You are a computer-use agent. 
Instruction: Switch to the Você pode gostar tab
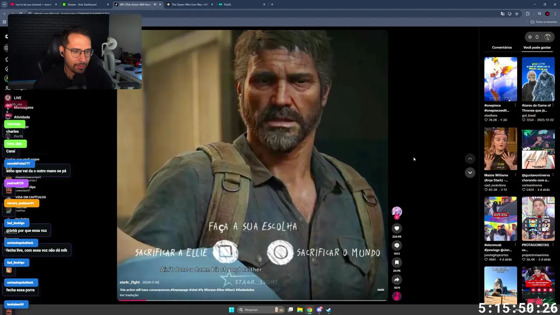[x=537, y=47]
